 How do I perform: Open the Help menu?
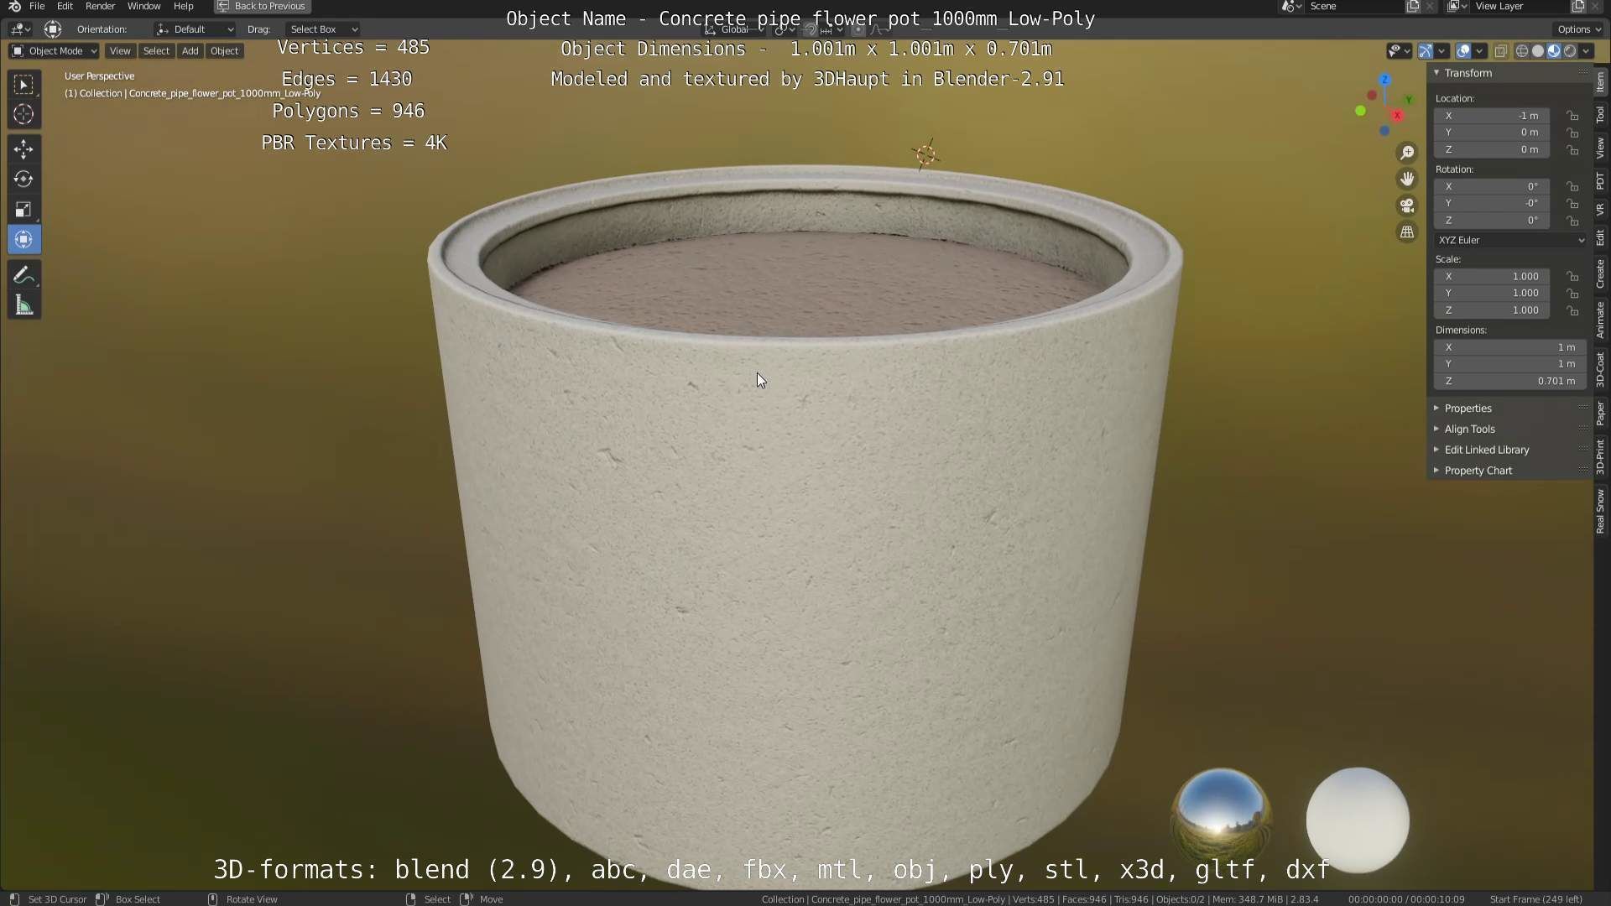183,6
